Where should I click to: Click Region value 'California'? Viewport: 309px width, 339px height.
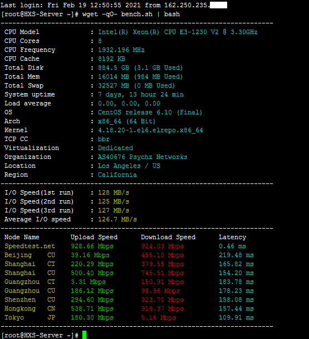click(x=117, y=175)
